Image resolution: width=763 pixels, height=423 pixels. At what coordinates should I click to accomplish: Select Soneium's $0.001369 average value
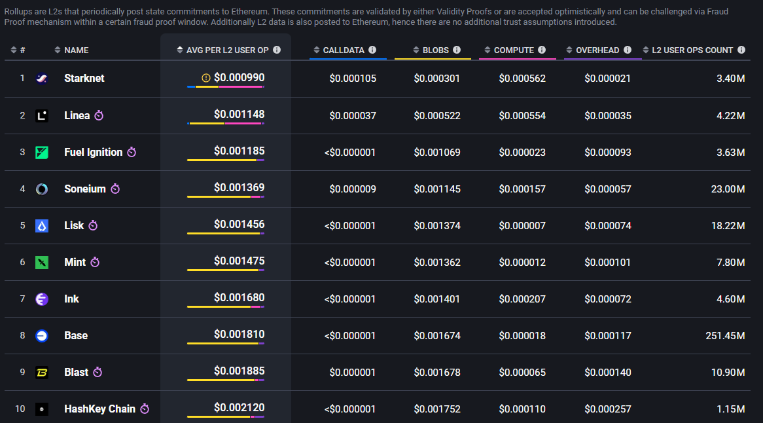(x=240, y=187)
